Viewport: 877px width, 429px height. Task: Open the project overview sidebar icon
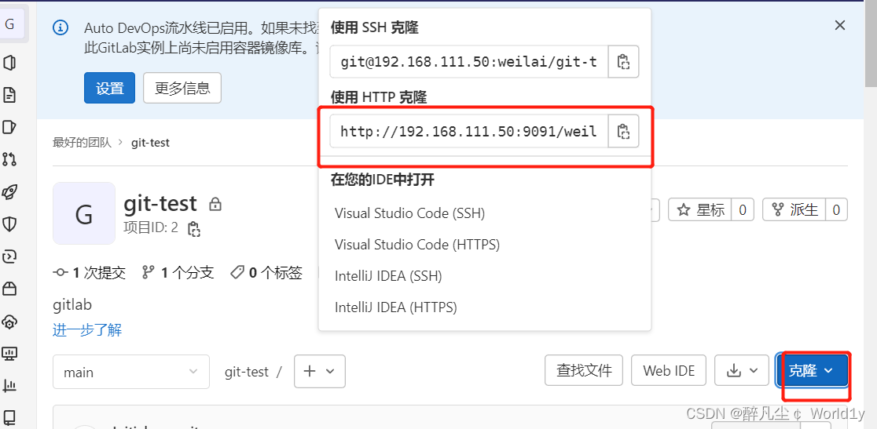pyautogui.click(x=9, y=63)
